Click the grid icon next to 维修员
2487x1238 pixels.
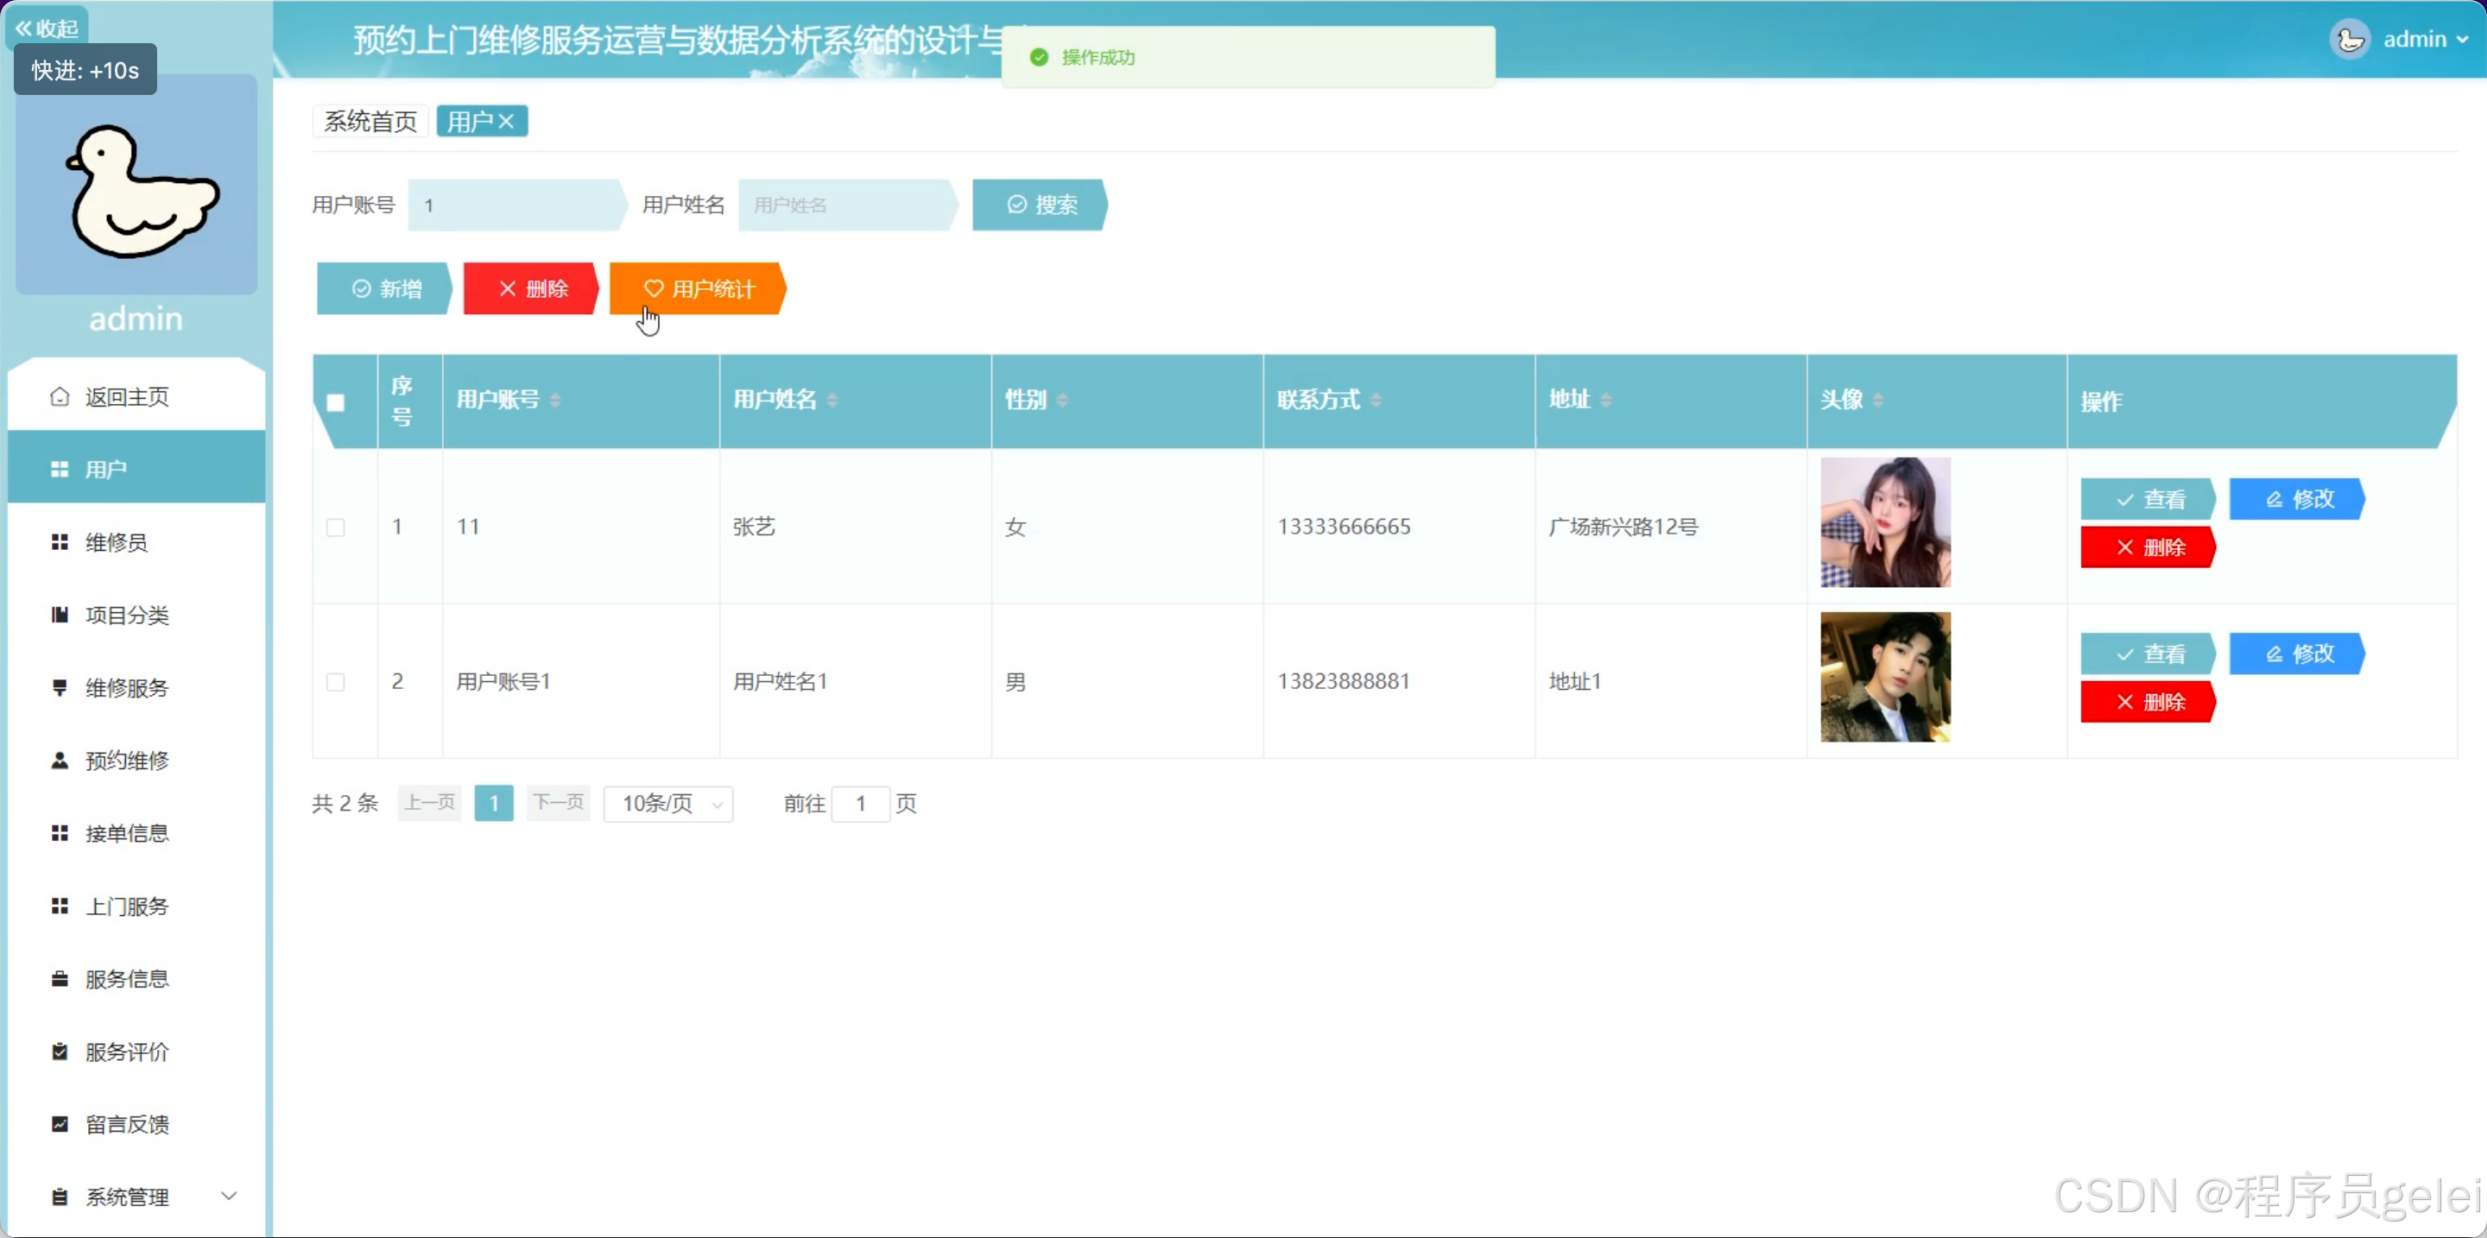point(60,542)
